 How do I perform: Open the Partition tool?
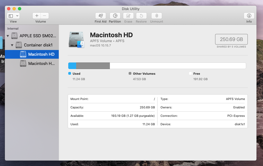(x=115, y=16)
